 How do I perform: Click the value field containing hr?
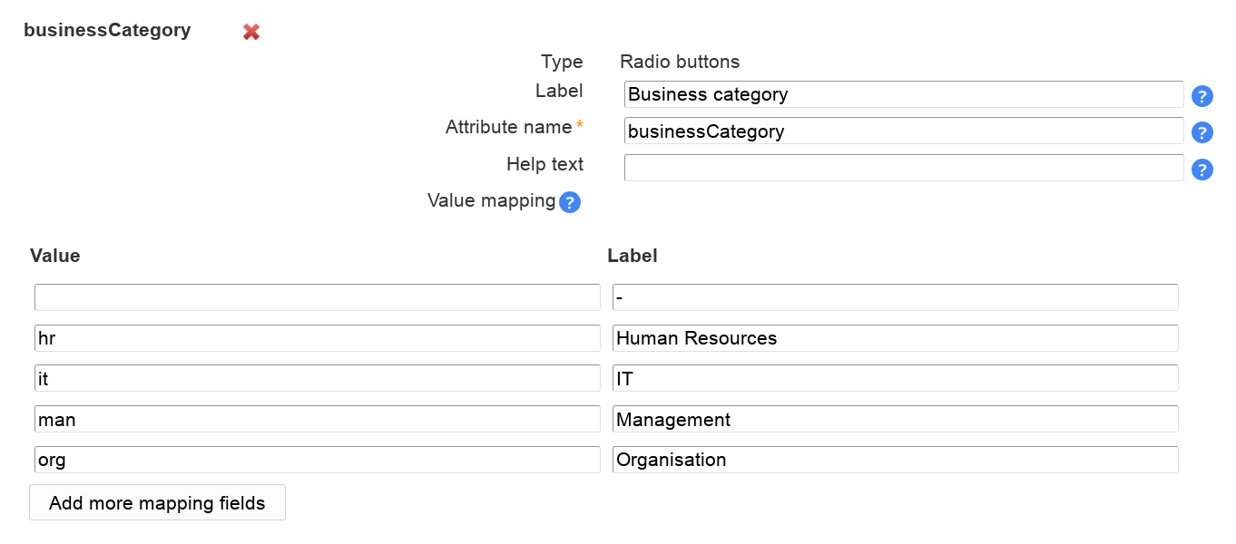pyautogui.click(x=317, y=338)
